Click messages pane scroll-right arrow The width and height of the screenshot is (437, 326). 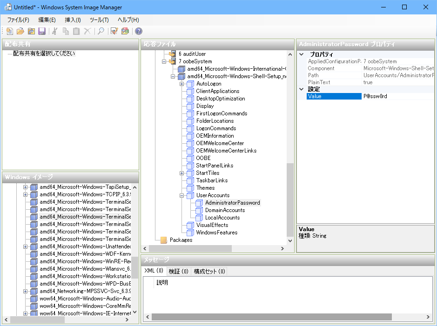[x=428, y=317]
